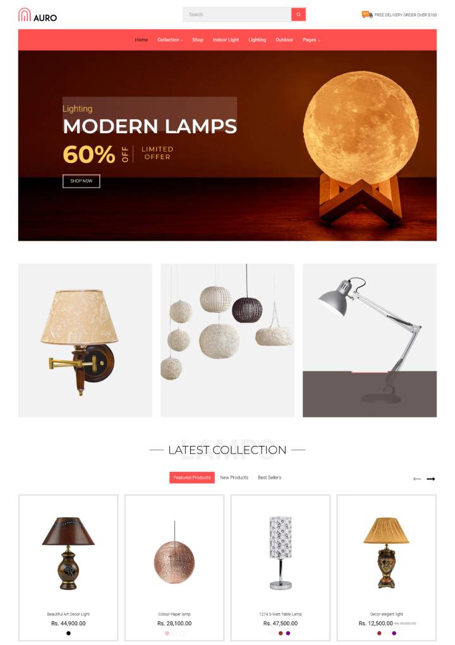
Task: Open the Outdoor menu item
Action: pos(284,40)
